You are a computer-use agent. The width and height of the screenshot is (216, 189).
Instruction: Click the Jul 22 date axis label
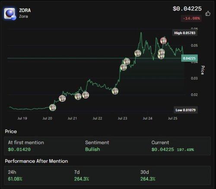pos(97,118)
